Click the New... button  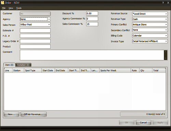[x=12, y=114]
